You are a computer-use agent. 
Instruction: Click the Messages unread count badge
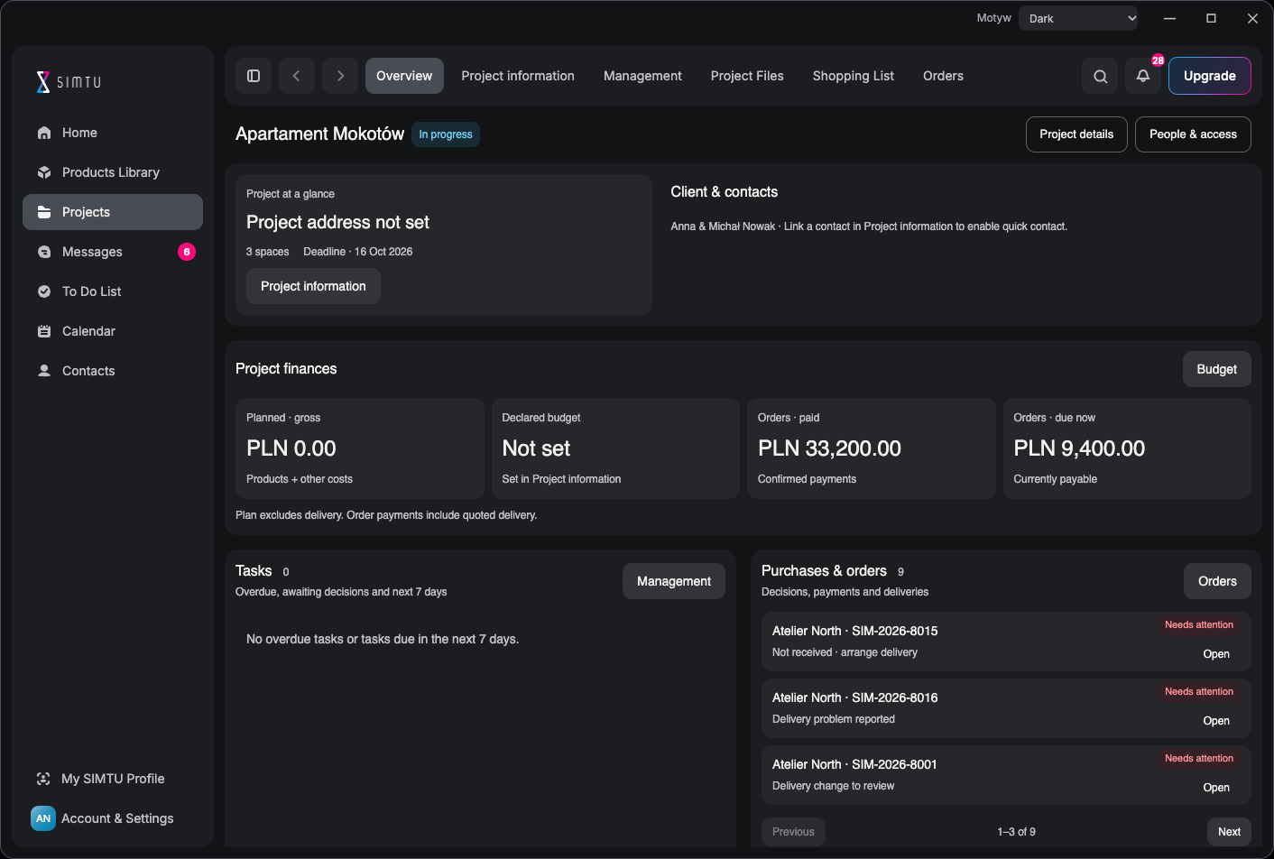[187, 252]
